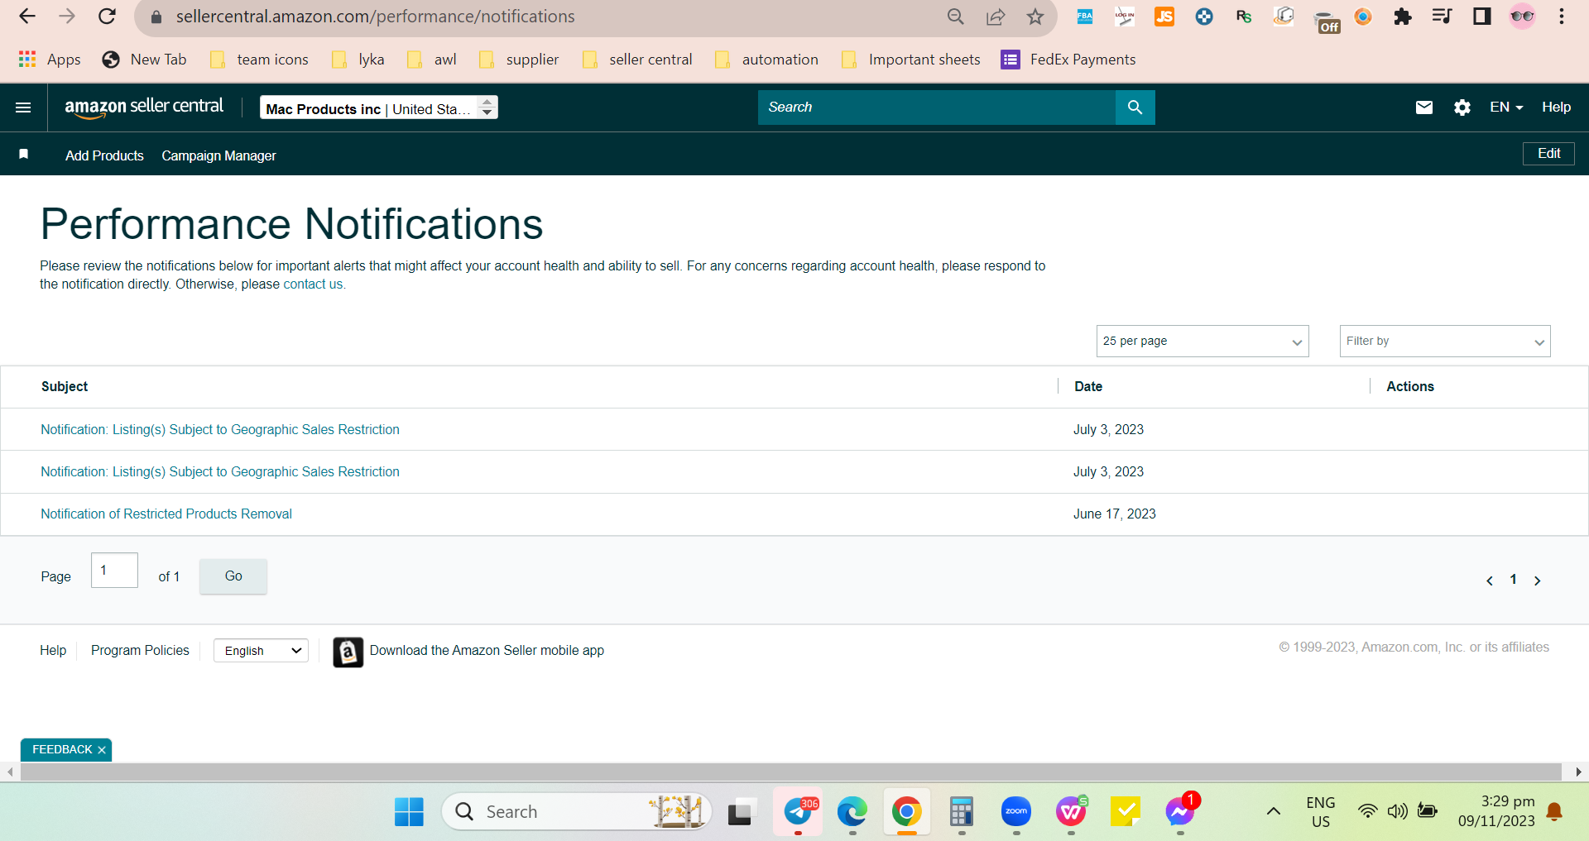The width and height of the screenshot is (1589, 841).
Task: Click the FBA extension icon
Action: pos(1084,17)
